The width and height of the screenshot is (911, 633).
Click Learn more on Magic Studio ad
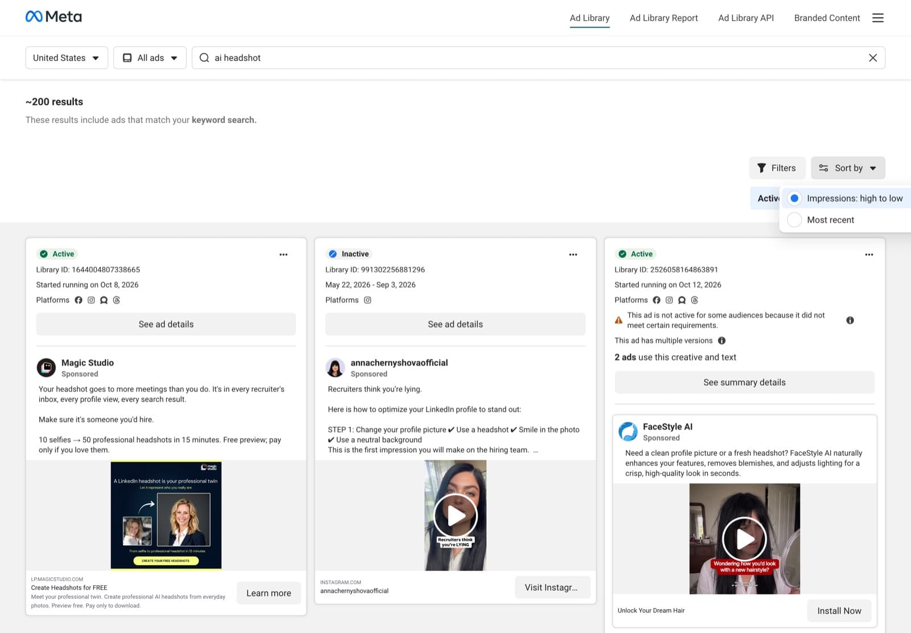(x=269, y=593)
